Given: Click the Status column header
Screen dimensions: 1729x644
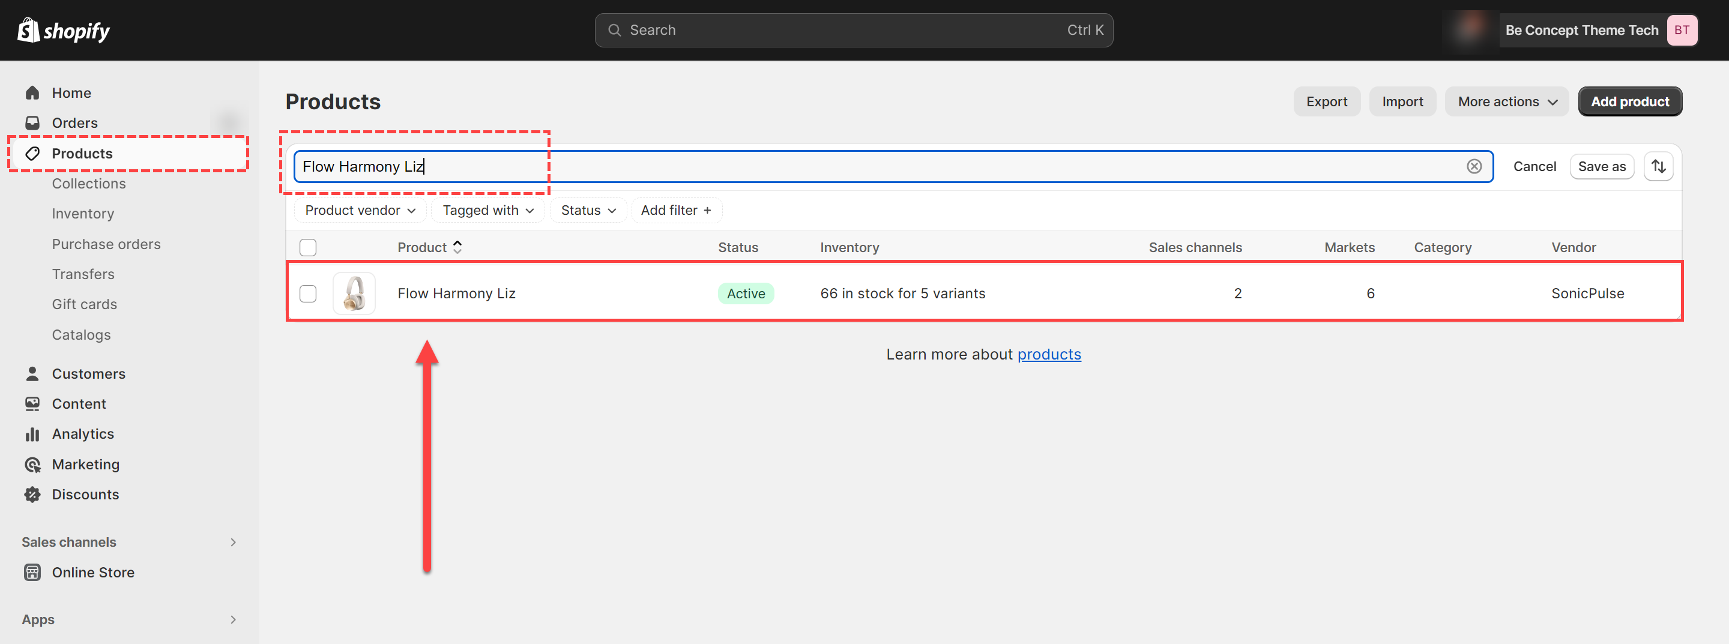Looking at the screenshot, I should coord(738,247).
